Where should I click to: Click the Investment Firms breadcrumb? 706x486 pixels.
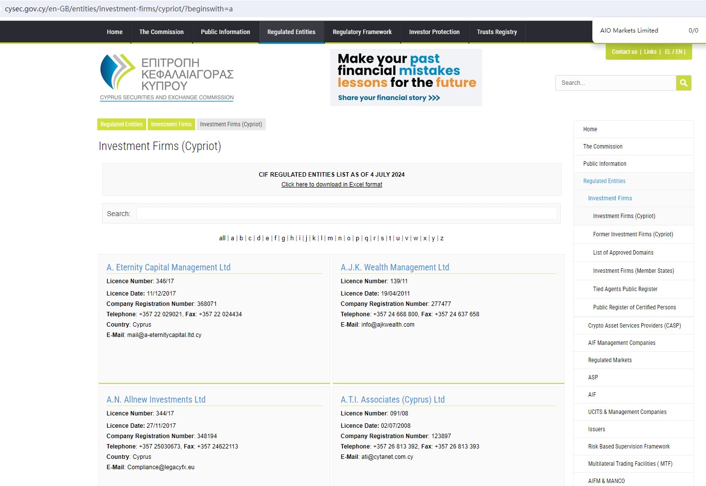(171, 124)
